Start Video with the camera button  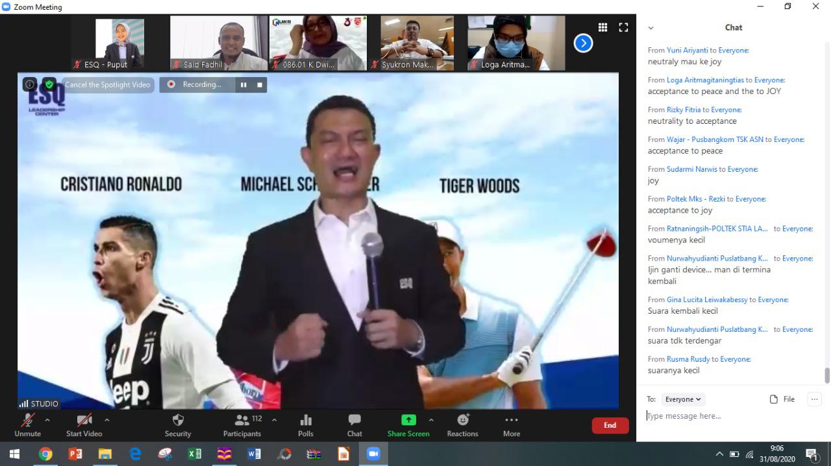click(x=84, y=425)
